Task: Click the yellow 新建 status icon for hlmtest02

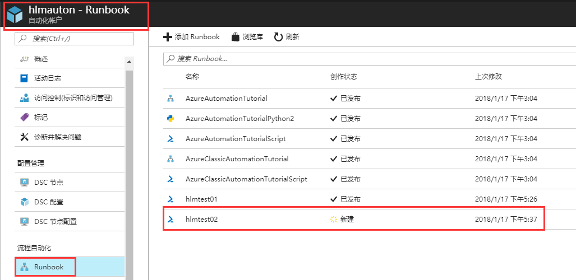Action: pyautogui.click(x=334, y=220)
